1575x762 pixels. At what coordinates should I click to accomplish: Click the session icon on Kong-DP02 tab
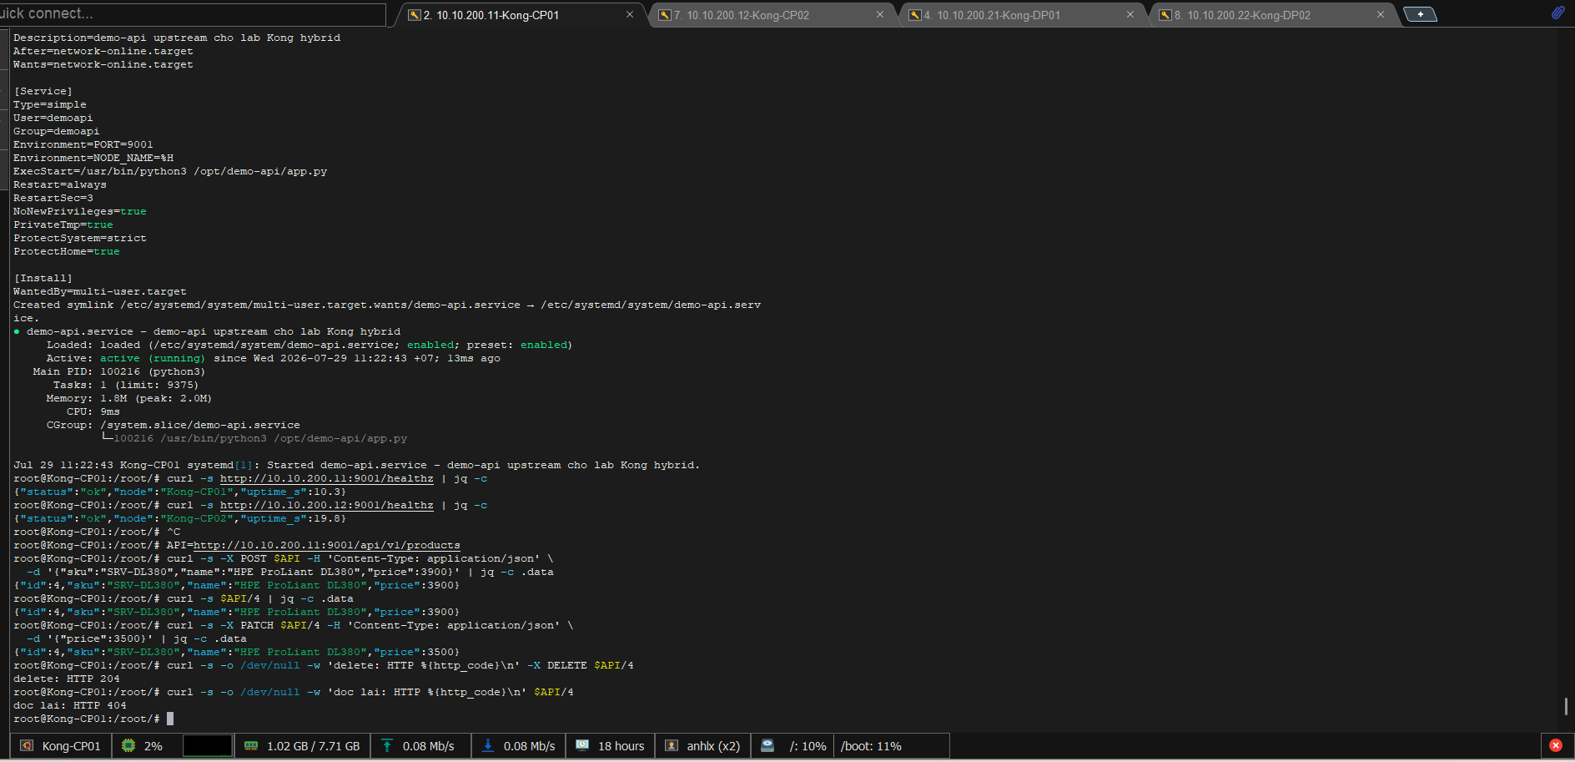[x=1165, y=15]
